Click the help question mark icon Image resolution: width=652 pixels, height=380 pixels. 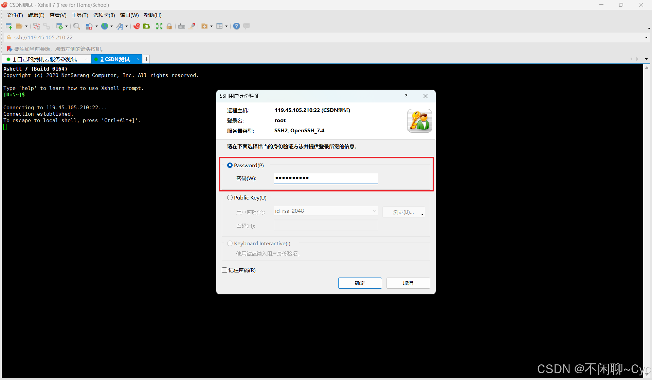point(236,26)
